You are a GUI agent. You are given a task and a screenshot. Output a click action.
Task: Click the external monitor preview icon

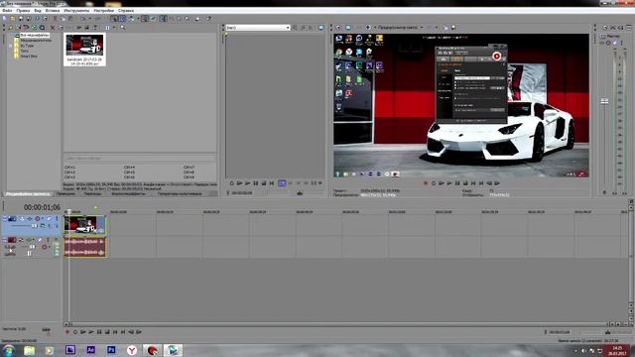coord(348,28)
